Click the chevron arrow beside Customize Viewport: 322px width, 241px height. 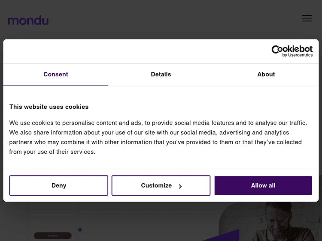[x=180, y=186]
